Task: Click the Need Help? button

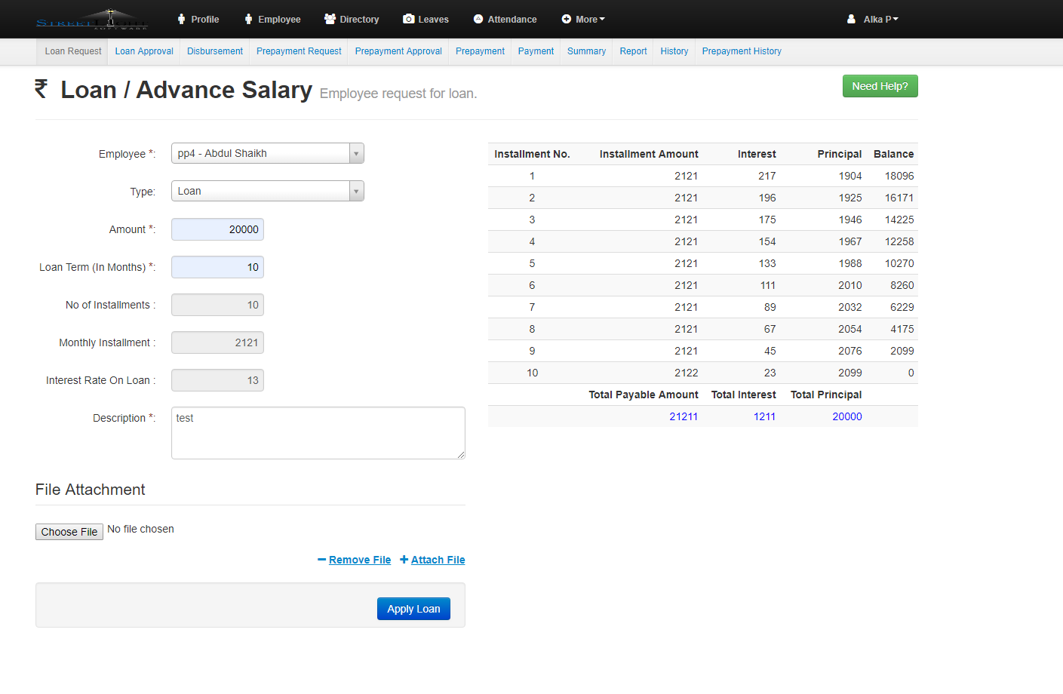Action: (880, 87)
